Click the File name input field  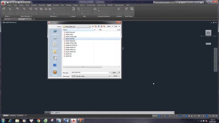90,72
